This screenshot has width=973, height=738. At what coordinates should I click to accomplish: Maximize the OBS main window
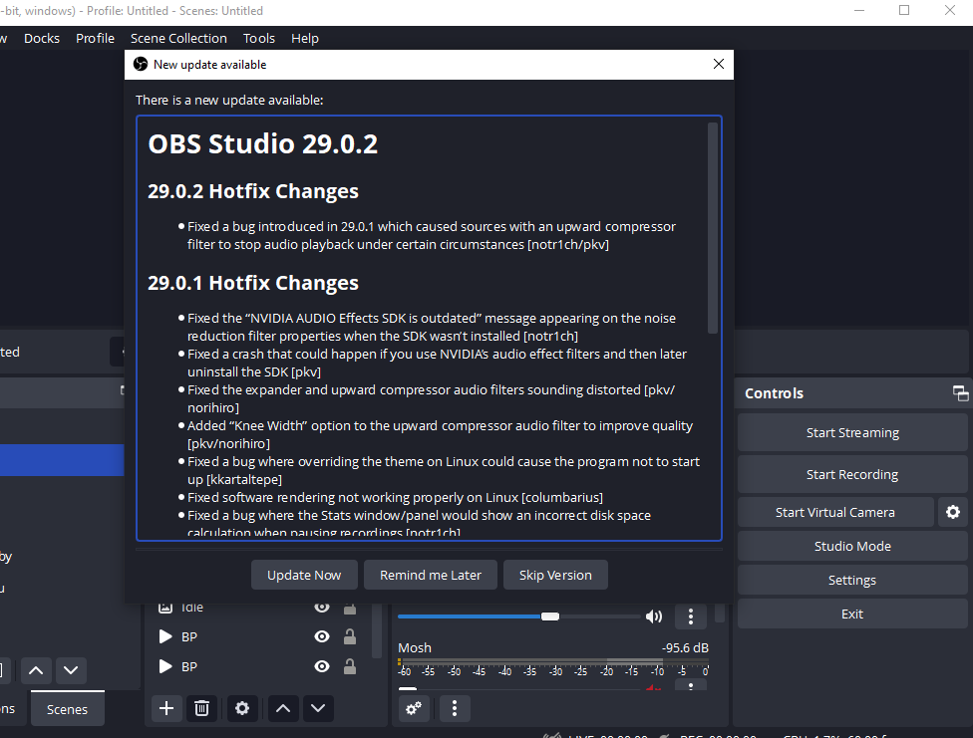904,11
